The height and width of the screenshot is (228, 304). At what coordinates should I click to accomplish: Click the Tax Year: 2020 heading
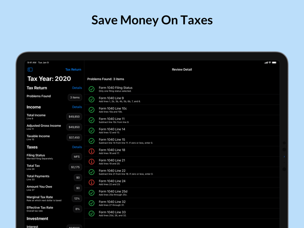pyautogui.click(x=49, y=79)
